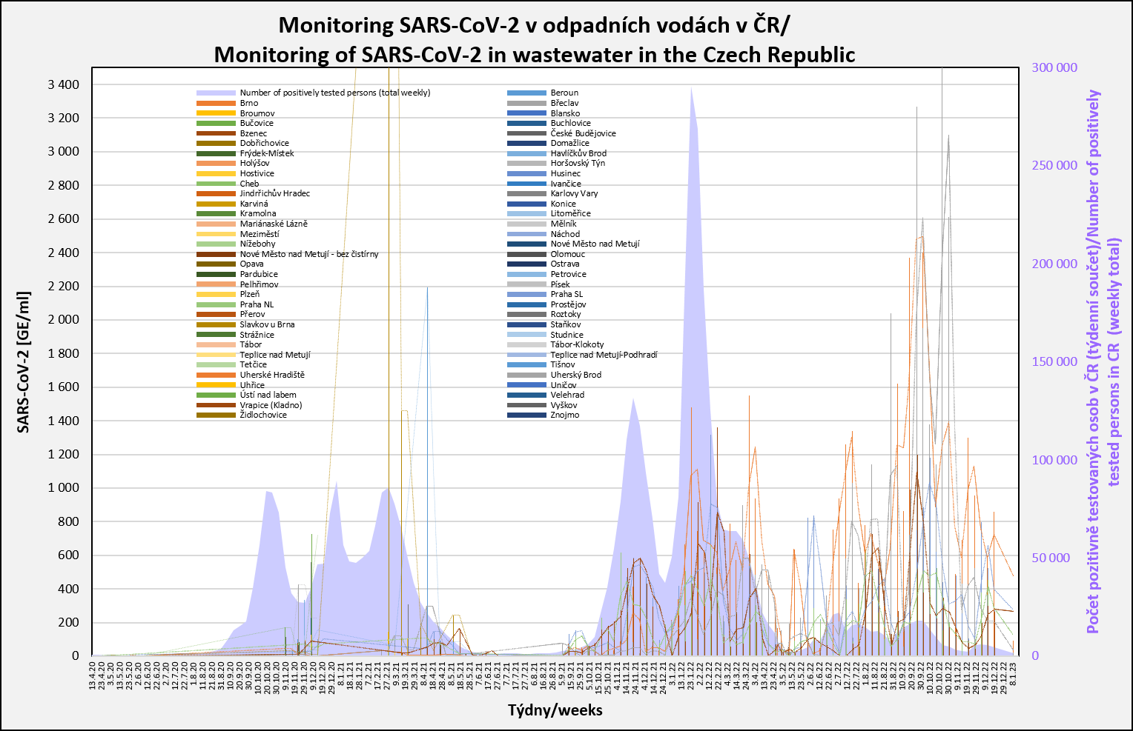The image size is (1133, 731).
Task: Click the 3 400 left axis label
Action: pyautogui.click(x=63, y=84)
